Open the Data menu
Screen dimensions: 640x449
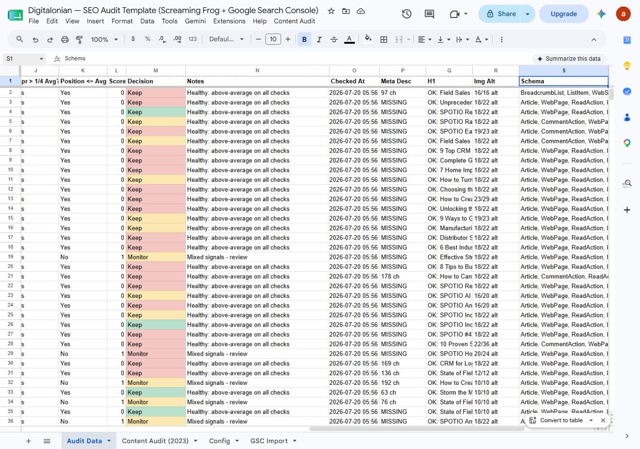click(147, 21)
